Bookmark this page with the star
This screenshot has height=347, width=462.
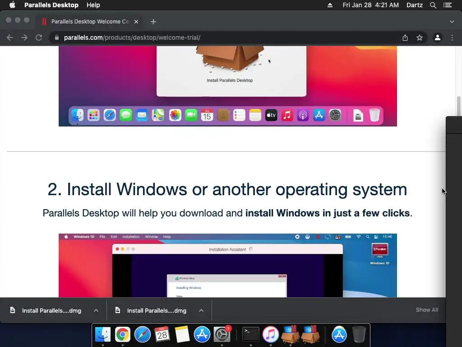coord(420,38)
